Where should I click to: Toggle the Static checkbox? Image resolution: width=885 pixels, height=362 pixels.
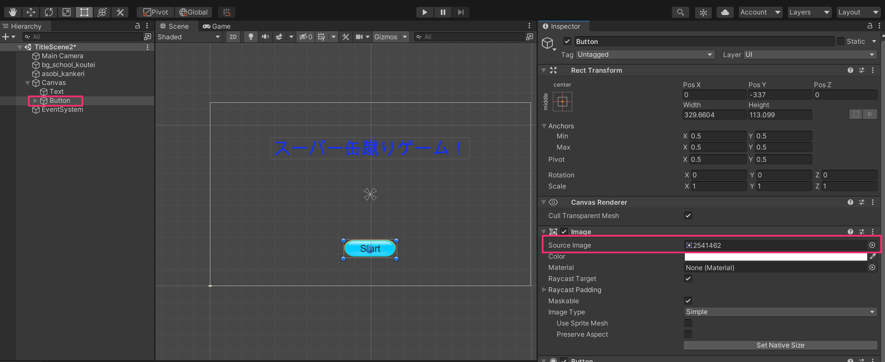pos(840,41)
